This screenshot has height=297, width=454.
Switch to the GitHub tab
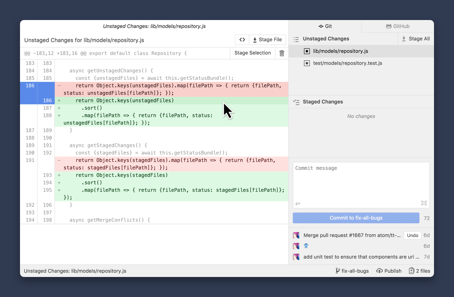398,26
